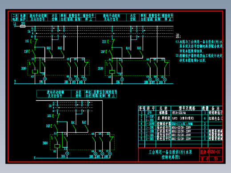Click the 2SS stop button label

tap(104, 42)
